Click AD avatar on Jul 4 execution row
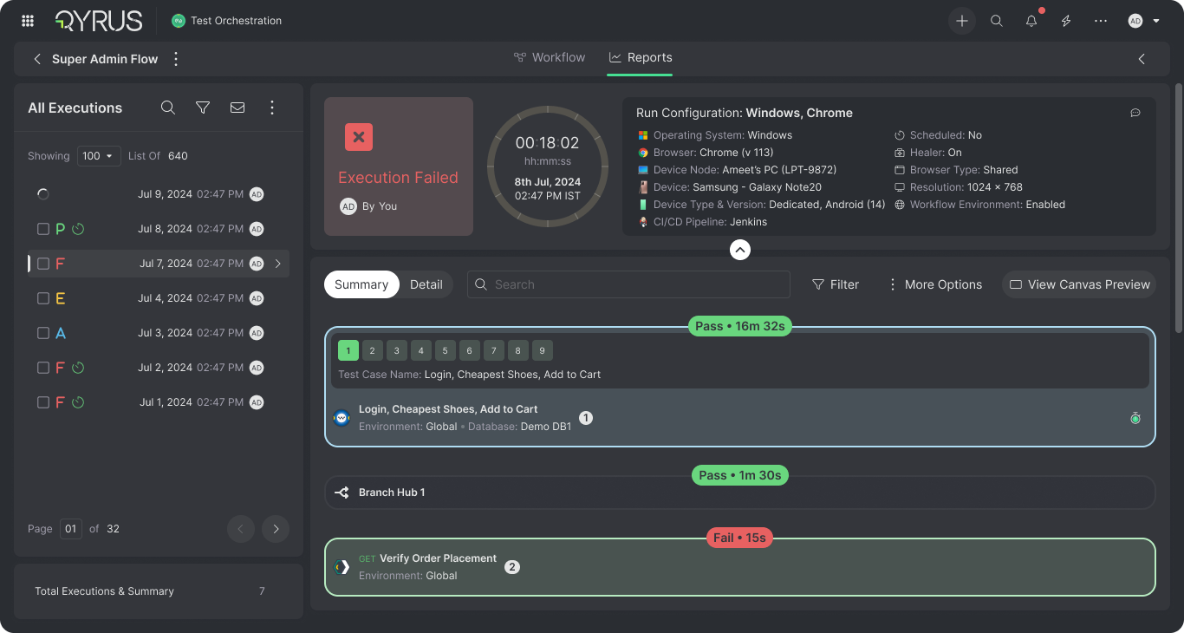This screenshot has width=1184, height=633. point(257,298)
